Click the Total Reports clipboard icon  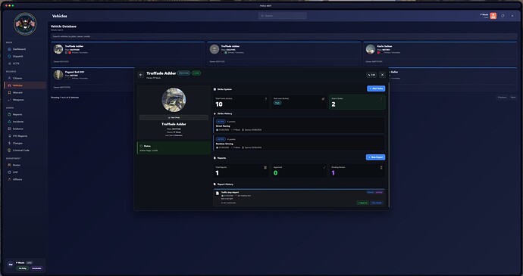point(265,167)
